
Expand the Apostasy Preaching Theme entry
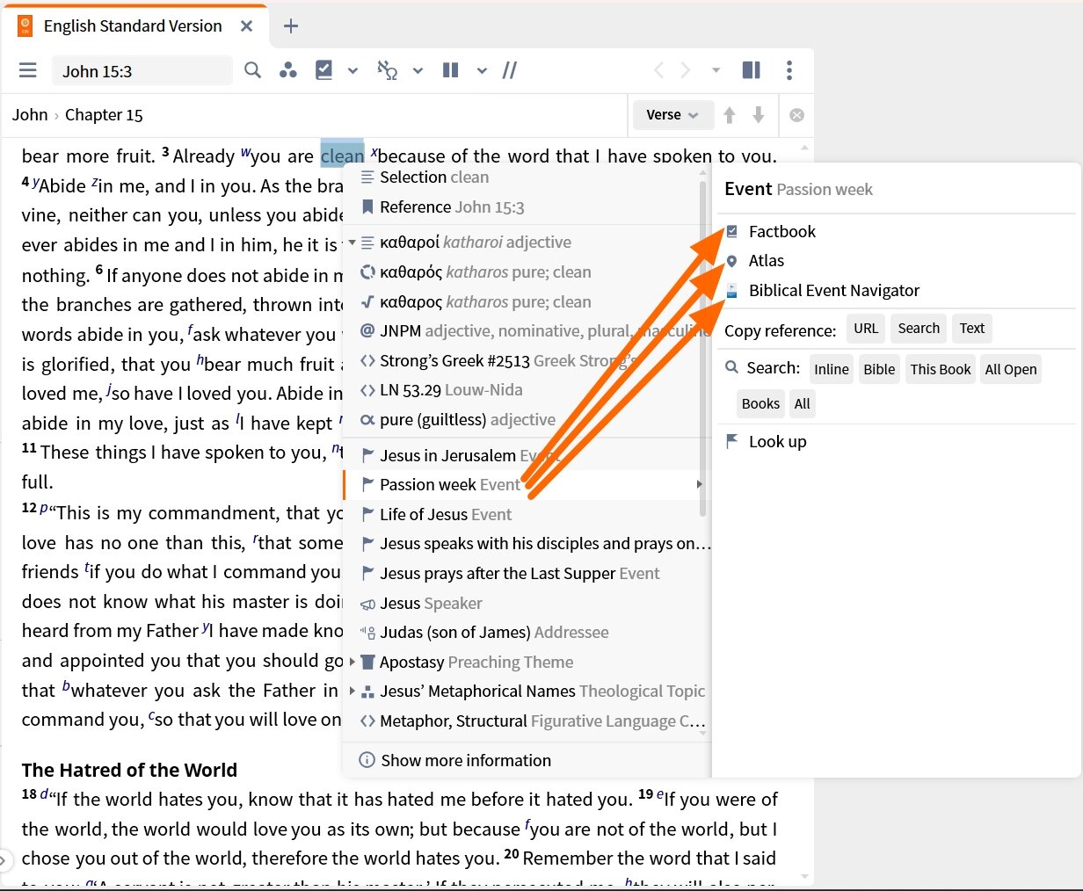(x=353, y=662)
